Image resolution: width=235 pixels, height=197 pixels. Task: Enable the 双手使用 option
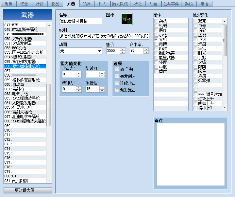(117, 69)
